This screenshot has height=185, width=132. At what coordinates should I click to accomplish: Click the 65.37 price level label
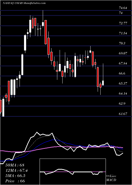click(x=123, y=84)
